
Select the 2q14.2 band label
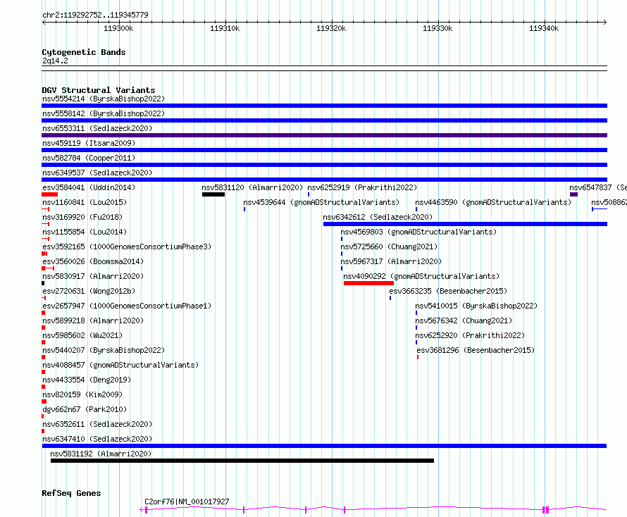pos(55,61)
